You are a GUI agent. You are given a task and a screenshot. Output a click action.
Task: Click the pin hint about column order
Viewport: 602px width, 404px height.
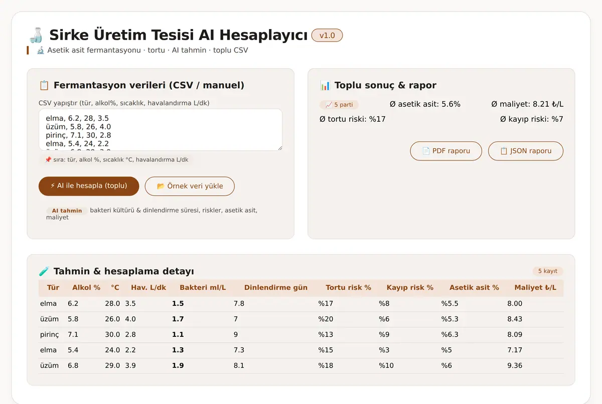(116, 160)
